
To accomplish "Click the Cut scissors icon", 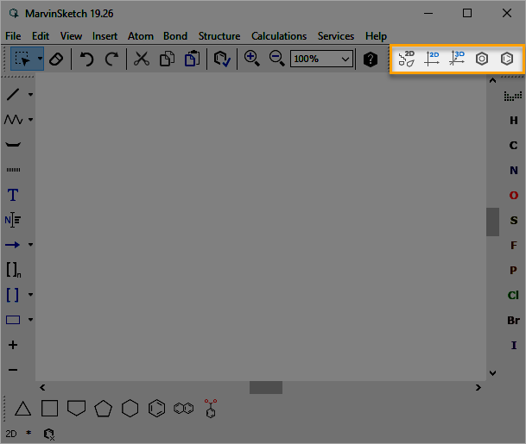I will 142,59.
